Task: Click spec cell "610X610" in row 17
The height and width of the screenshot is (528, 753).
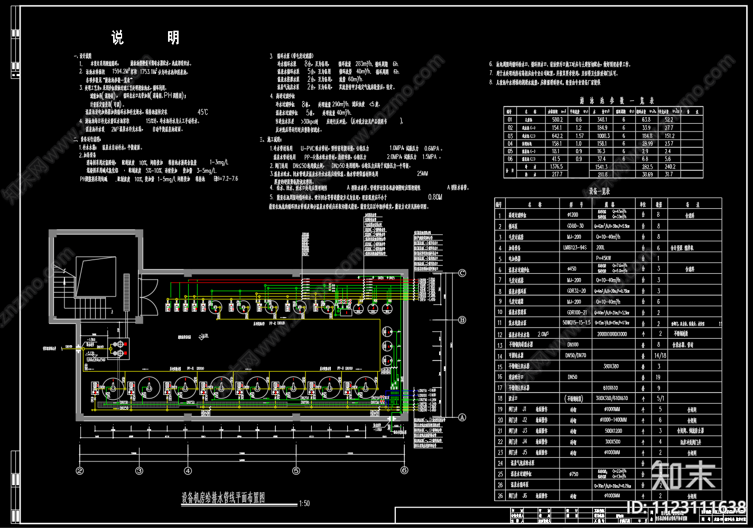Action: pos(611,388)
